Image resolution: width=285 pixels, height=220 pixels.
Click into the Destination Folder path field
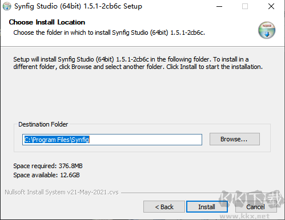click(112, 140)
